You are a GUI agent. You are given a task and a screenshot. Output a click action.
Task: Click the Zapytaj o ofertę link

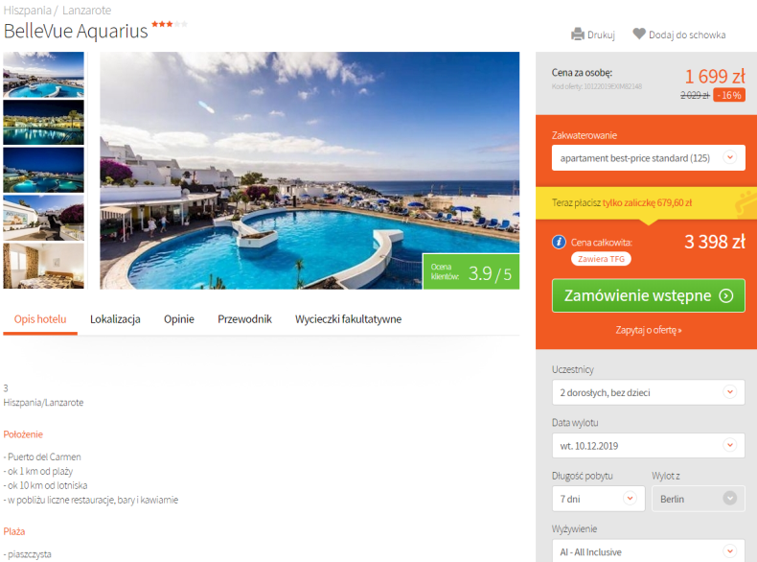point(648,330)
